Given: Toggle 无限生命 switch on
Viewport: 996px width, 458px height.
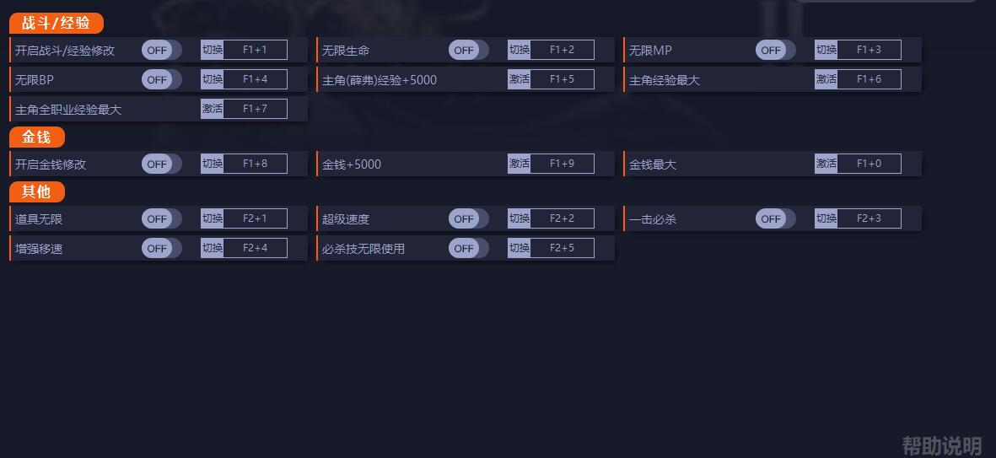Looking at the screenshot, I should click(468, 51).
